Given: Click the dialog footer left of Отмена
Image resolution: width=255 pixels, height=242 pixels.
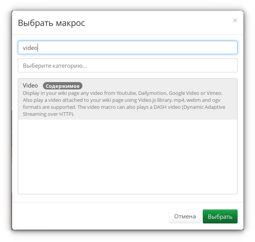Looking at the screenshot, I should pos(89,216).
